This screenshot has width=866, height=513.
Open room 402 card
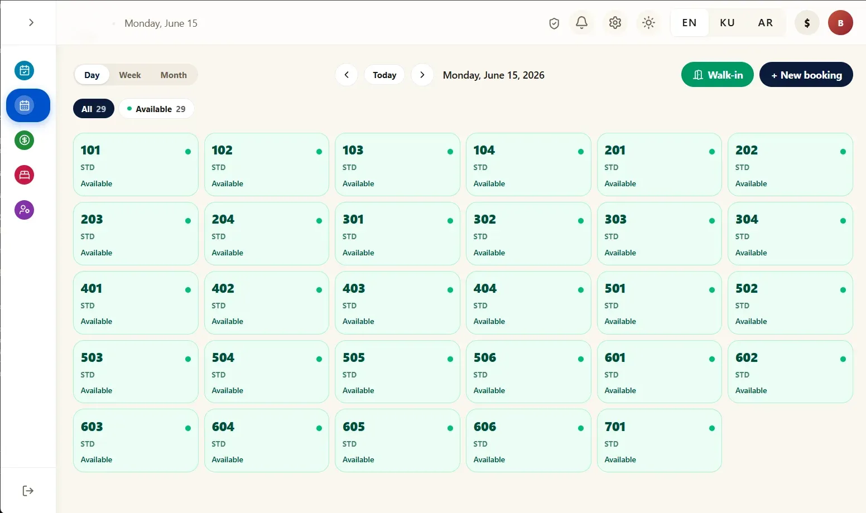pyautogui.click(x=267, y=303)
